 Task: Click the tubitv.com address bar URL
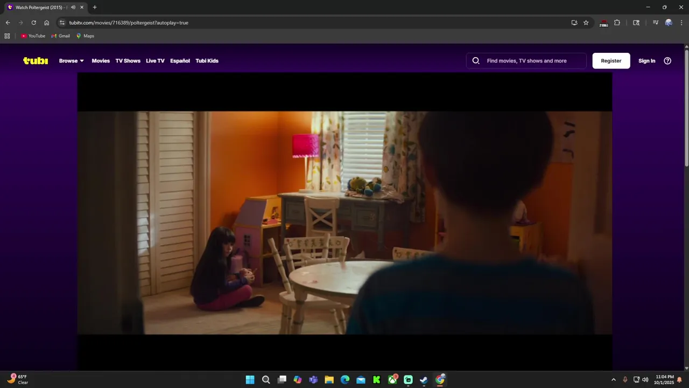[x=129, y=23]
